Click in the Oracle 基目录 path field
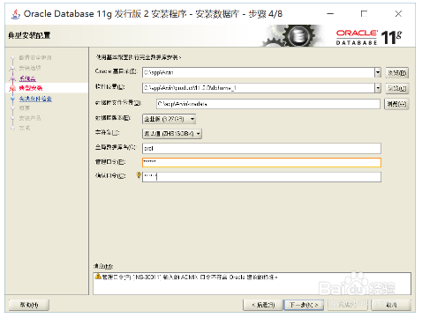Image resolution: width=422 pixels, height=318 pixels. (259, 72)
